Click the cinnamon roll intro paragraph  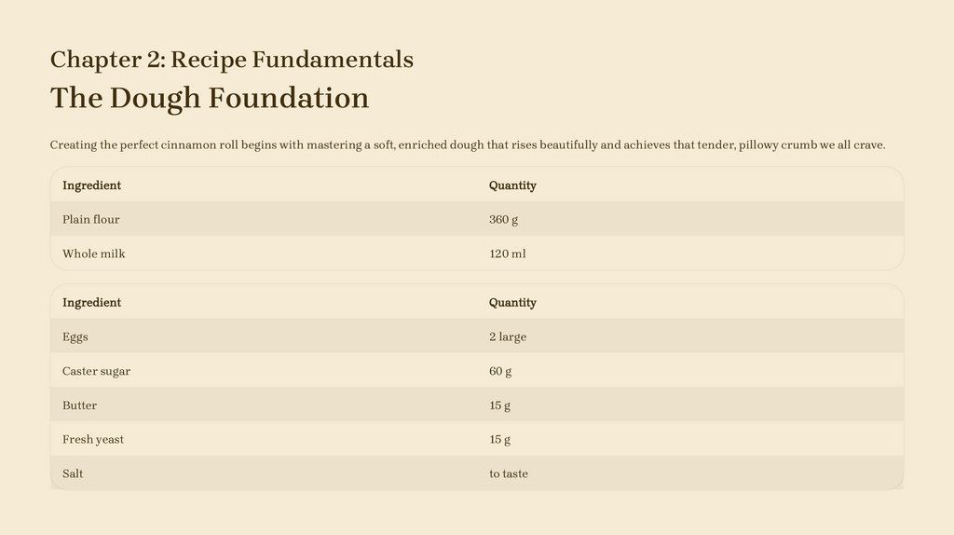pyautogui.click(x=467, y=145)
